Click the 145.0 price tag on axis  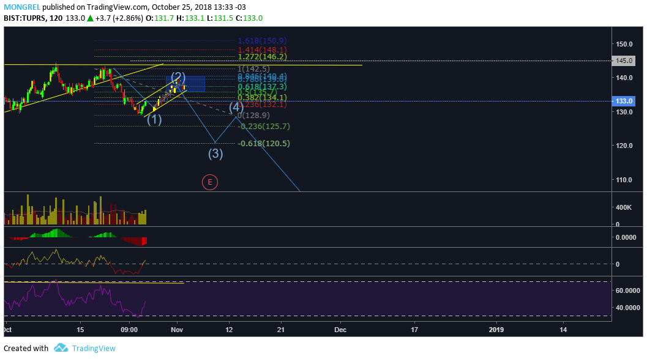click(x=624, y=61)
